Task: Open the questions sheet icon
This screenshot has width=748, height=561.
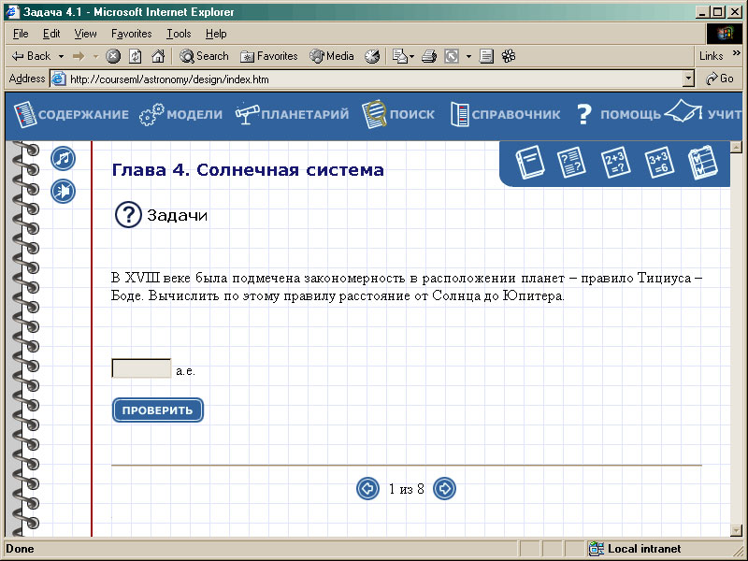Action: pyautogui.click(x=570, y=164)
